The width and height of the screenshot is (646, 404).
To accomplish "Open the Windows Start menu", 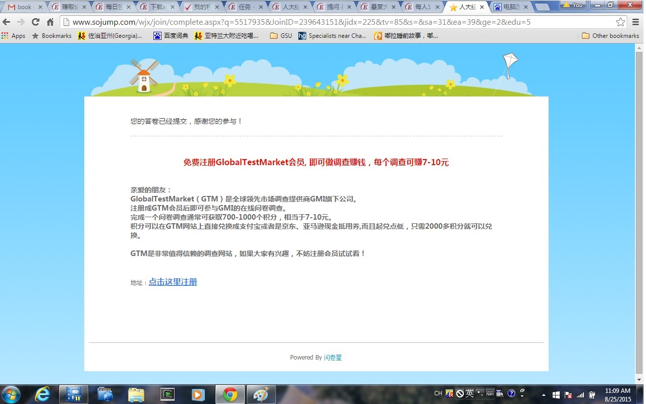I will (11, 394).
